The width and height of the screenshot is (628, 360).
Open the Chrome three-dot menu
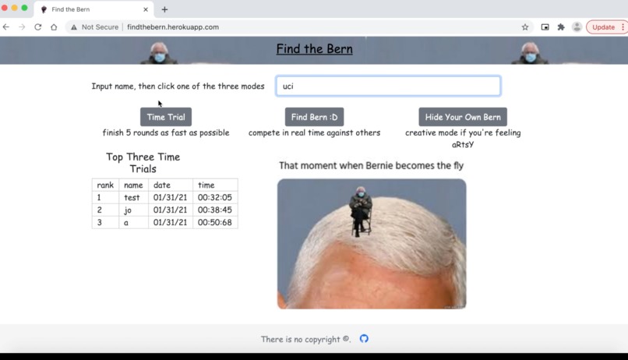pyautogui.click(x=623, y=26)
